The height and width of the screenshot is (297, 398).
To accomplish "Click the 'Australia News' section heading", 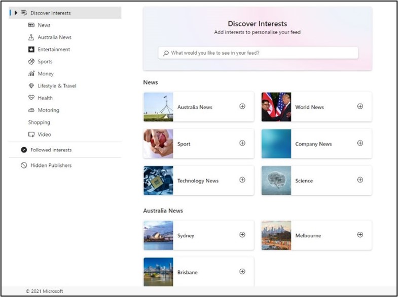I will pos(163,210).
